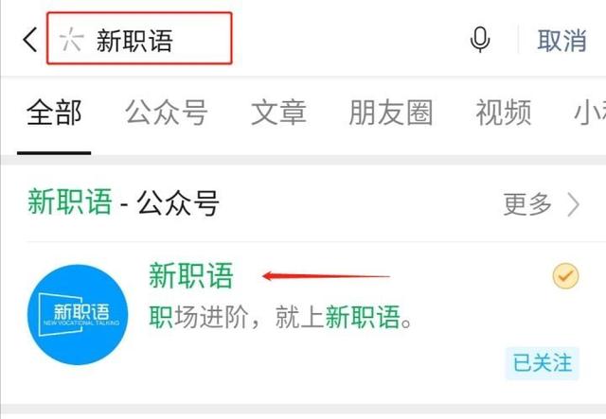This screenshot has width=606, height=419.
Task: Switch to the 全部 tab
Action: pyautogui.click(x=54, y=112)
